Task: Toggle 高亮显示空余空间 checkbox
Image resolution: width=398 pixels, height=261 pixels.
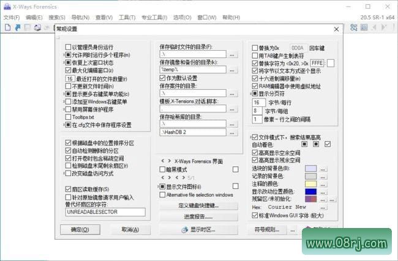Action: [x=255, y=153]
